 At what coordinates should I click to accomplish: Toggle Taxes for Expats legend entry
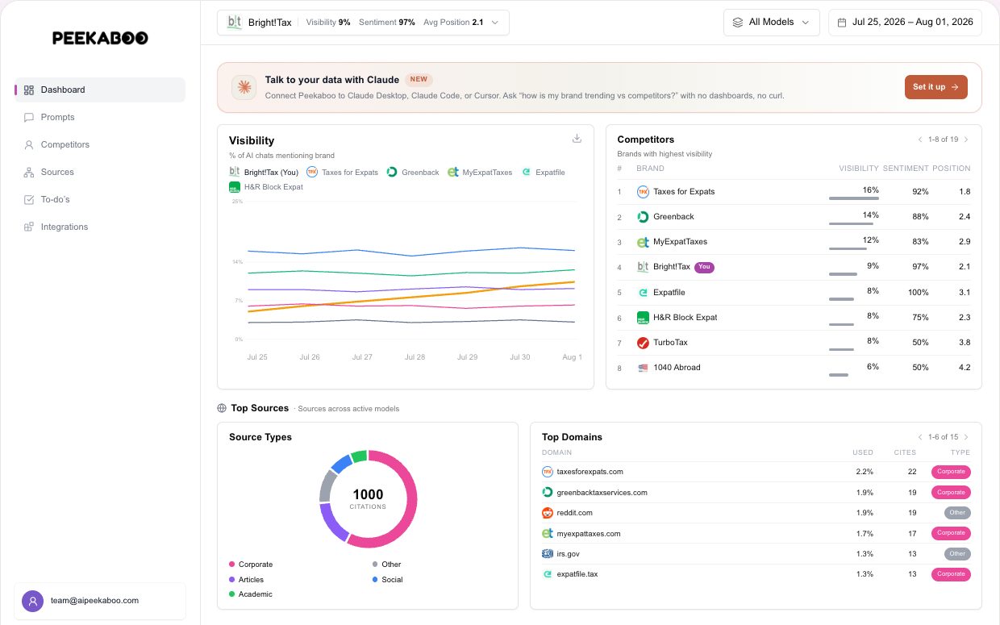(343, 172)
